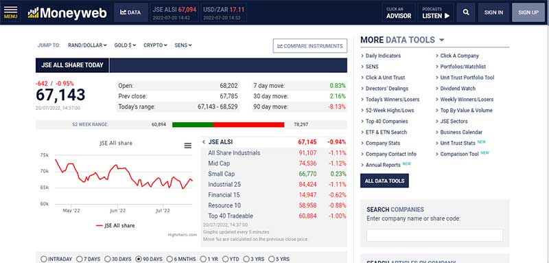Open the chart hamburger menu icon
This screenshot has height=263, width=549.
click(x=188, y=146)
